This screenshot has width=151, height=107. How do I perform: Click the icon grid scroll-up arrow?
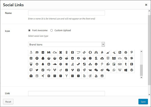coord(141,51)
